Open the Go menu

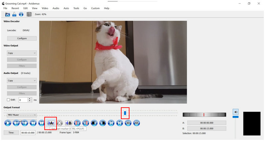point(85,8)
